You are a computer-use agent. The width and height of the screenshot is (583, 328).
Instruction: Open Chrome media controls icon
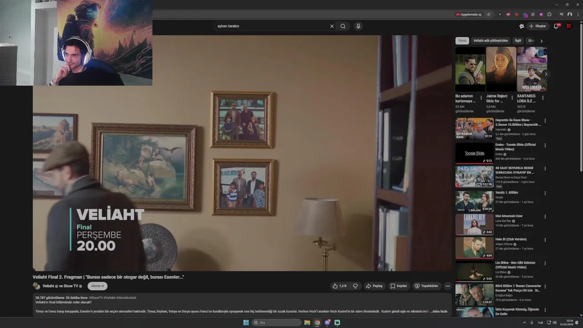click(562, 15)
